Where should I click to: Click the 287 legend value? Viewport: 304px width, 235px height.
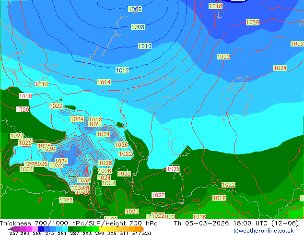pyautogui.click(x=75, y=233)
